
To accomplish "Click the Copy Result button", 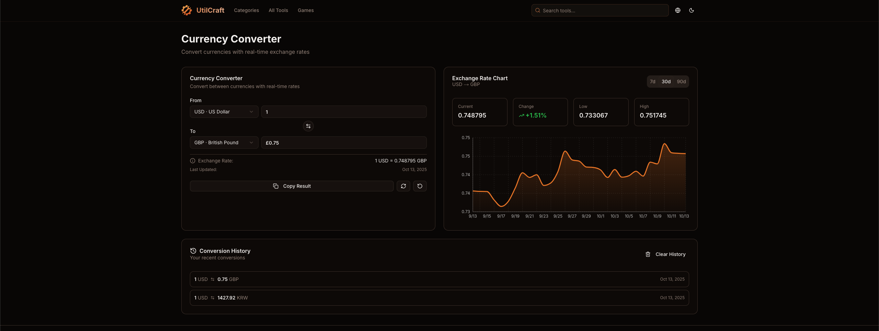I will (x=292, y=186).
